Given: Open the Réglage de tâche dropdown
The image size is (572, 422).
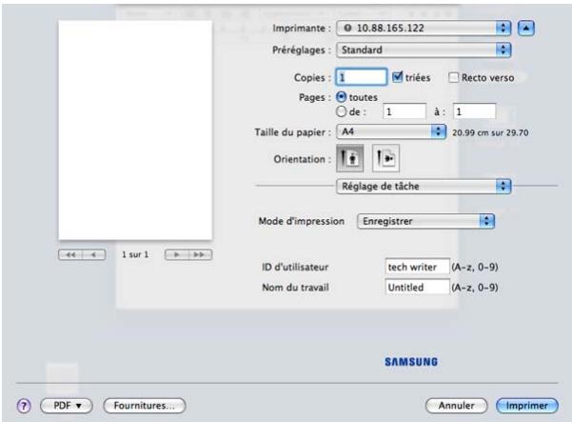Looking at the screenshot, I should pos(424,186).
